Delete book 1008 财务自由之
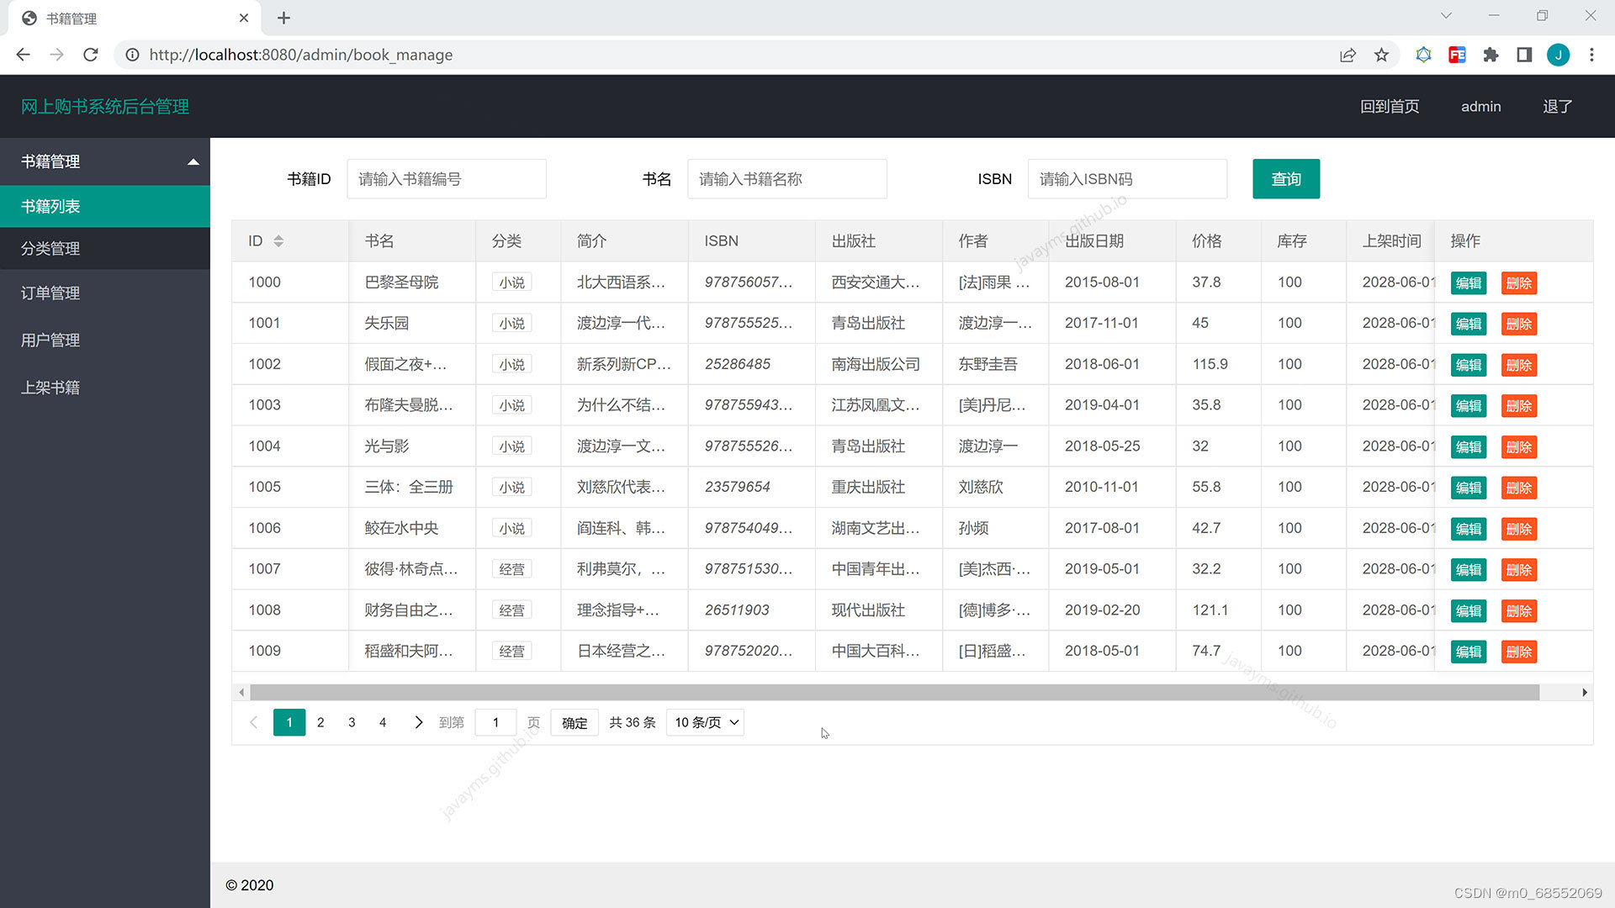Screen dimensions: 1615x908 (1518, 611)
